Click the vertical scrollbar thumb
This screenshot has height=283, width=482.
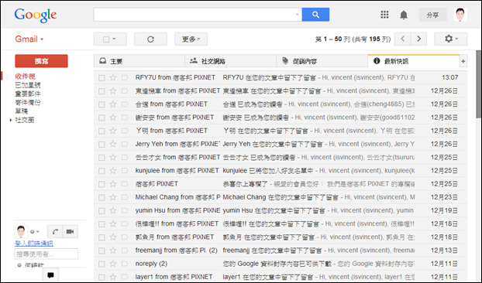click(x=478, y=84)
